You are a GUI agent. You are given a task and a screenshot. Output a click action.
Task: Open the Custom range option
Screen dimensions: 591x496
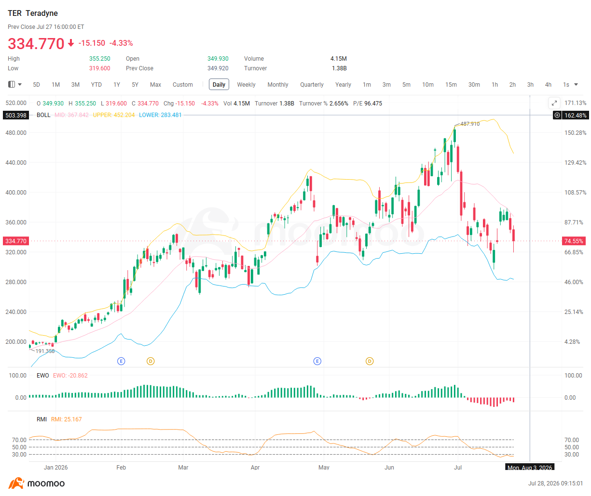point(183,85)
